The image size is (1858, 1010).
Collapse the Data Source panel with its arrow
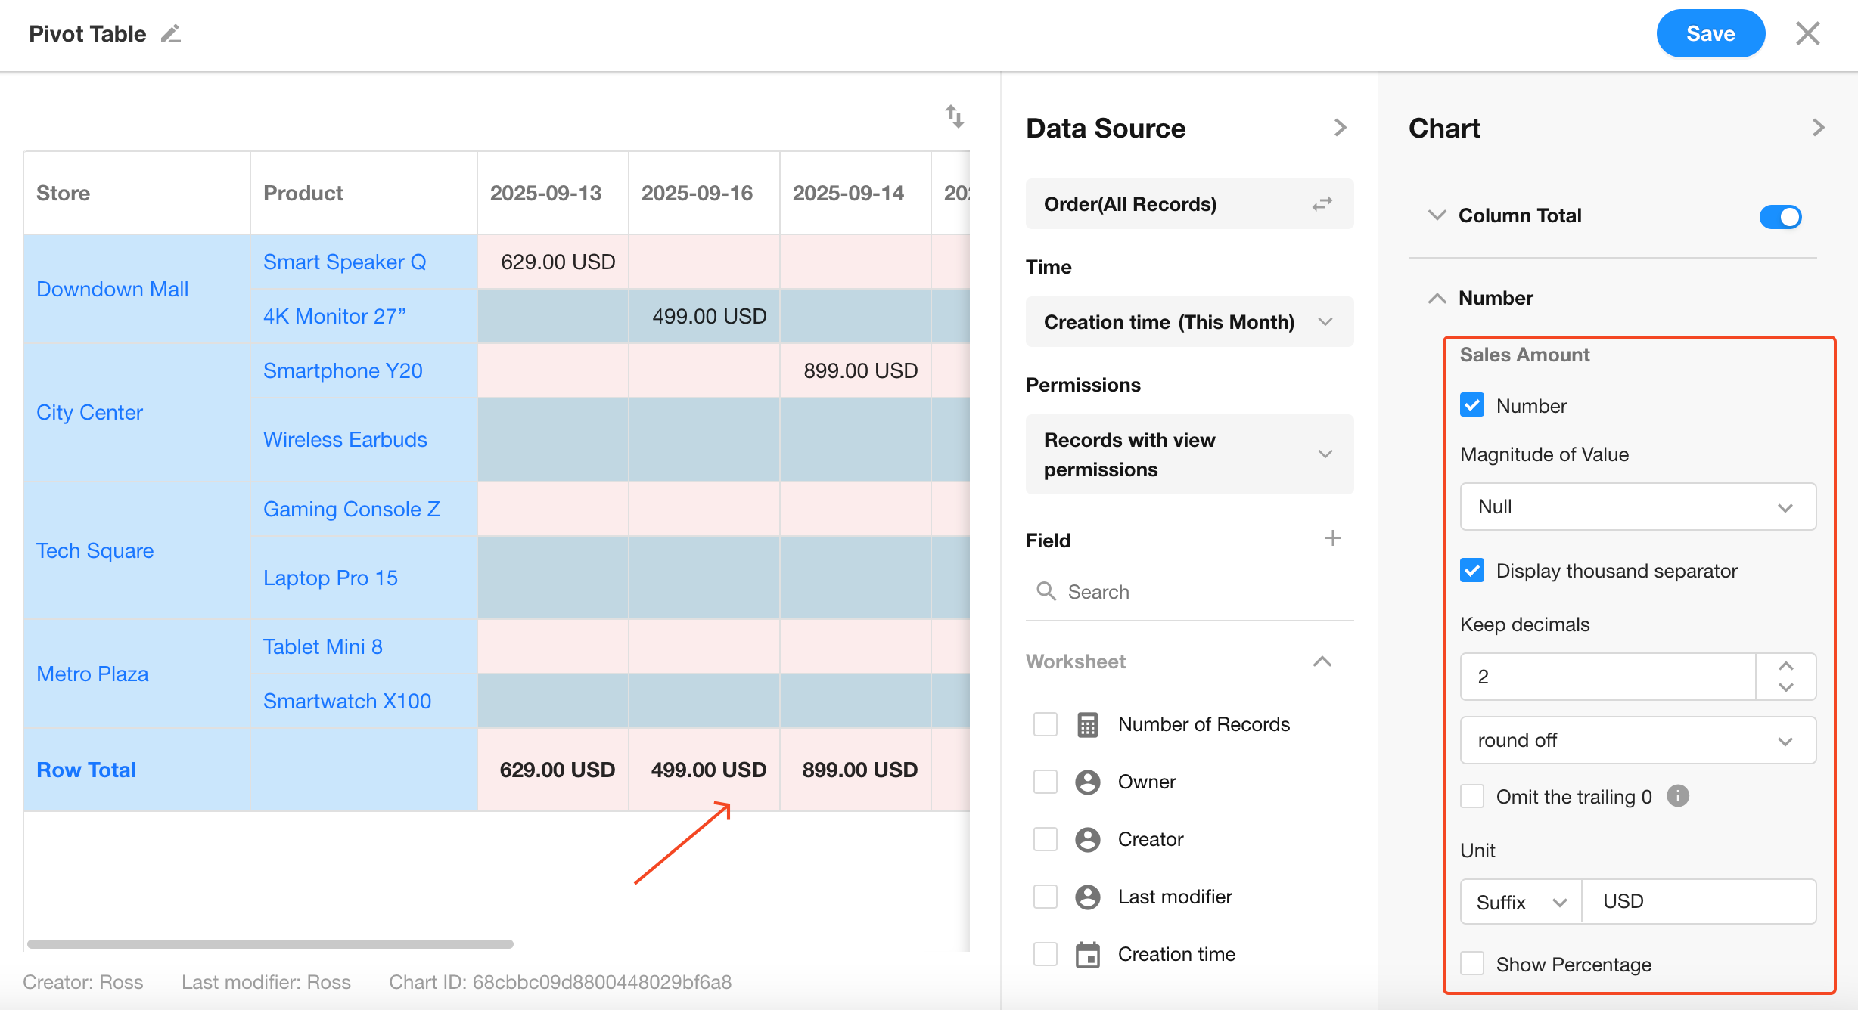tap(1340, 128)
